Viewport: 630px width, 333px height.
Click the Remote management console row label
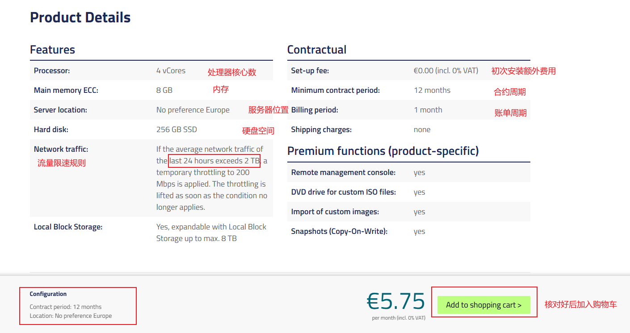pyautogui.click(x=343, y=172)
